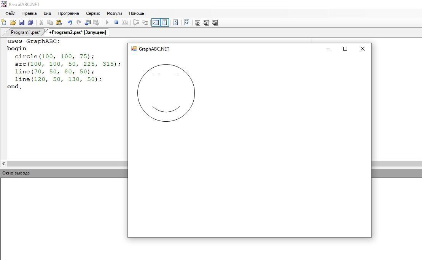Screen dimensions: 422x260
Task: Click the 'arc(100, 100, 50, 225, 315);' line
Action: tap(68, 64)
